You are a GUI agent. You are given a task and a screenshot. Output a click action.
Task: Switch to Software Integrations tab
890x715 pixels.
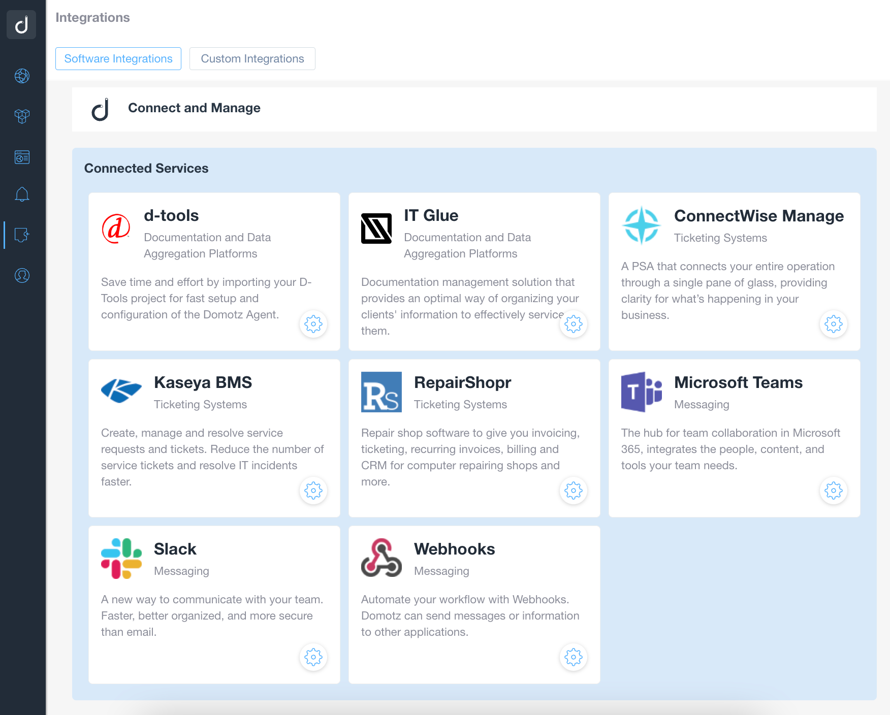118,59
